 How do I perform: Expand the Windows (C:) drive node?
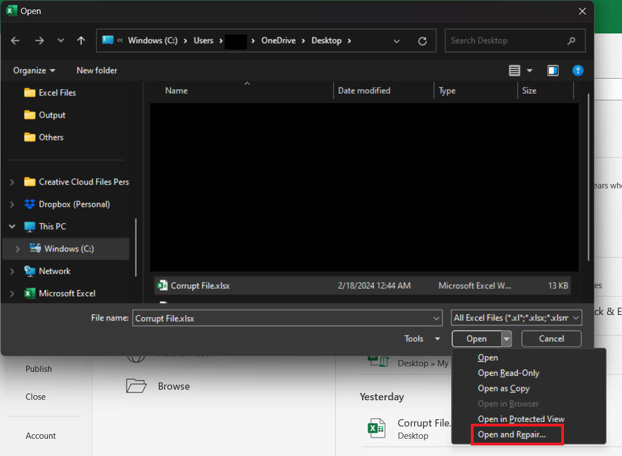(17, 249)
